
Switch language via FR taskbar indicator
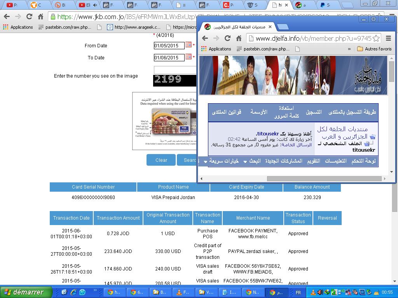tap(298, 293)
